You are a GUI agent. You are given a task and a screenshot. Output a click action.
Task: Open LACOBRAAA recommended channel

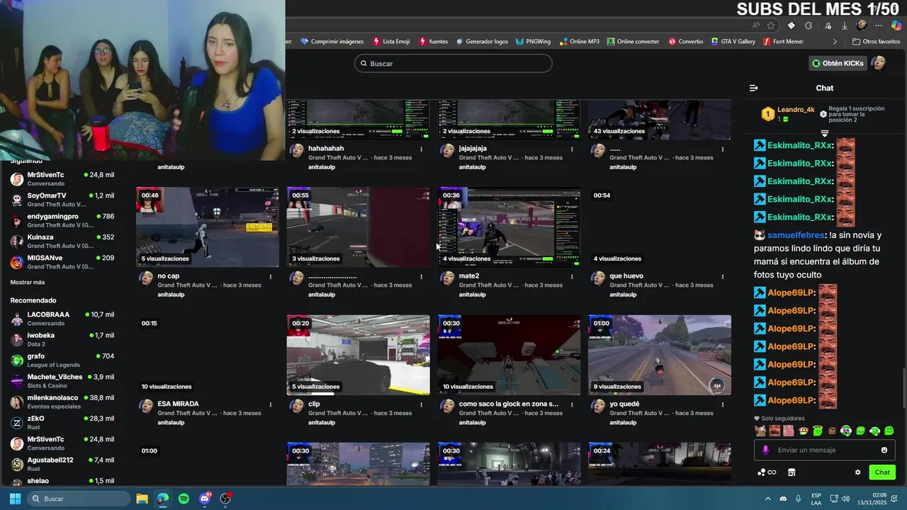click(62, 319)
